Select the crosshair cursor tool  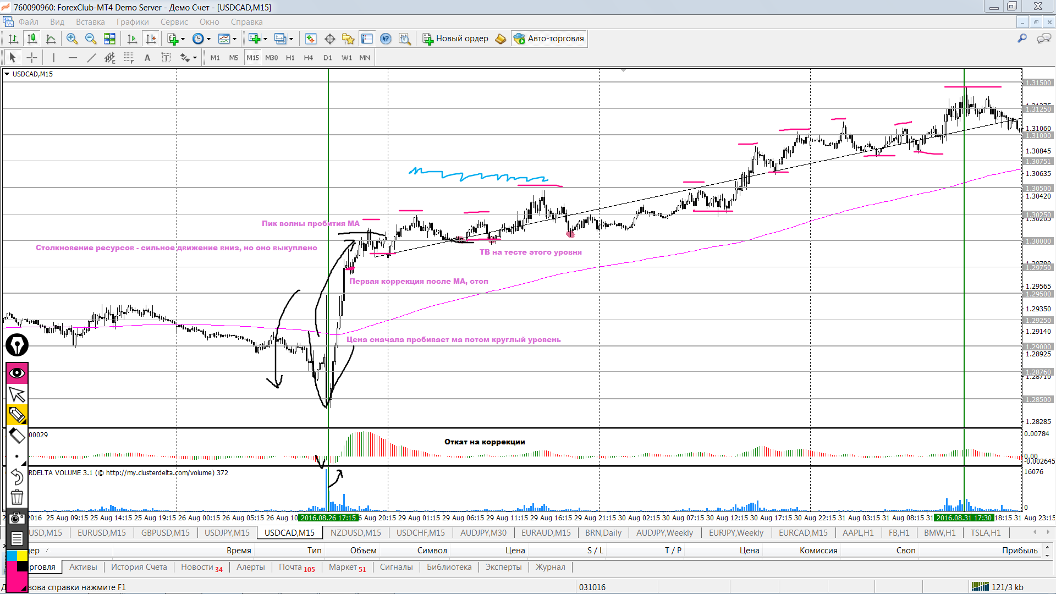click(x=32, y=58)
